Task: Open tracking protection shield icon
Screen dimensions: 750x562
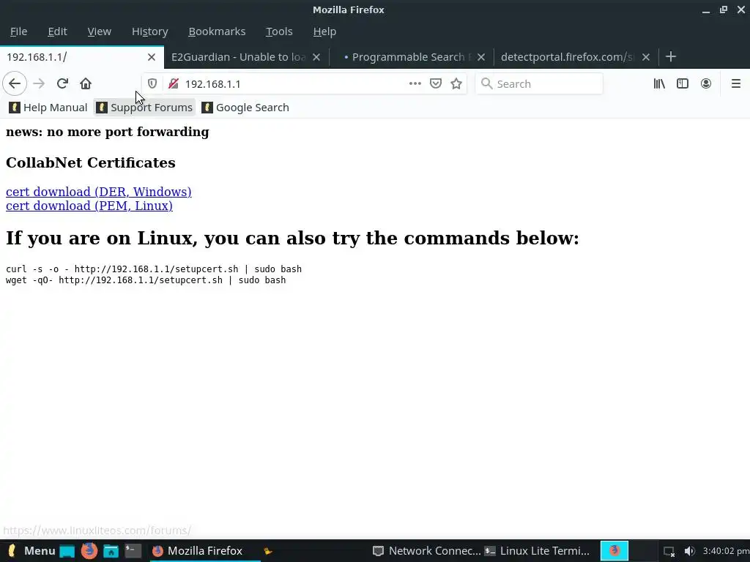Action: pyautogui.click(x=152, y=83)
